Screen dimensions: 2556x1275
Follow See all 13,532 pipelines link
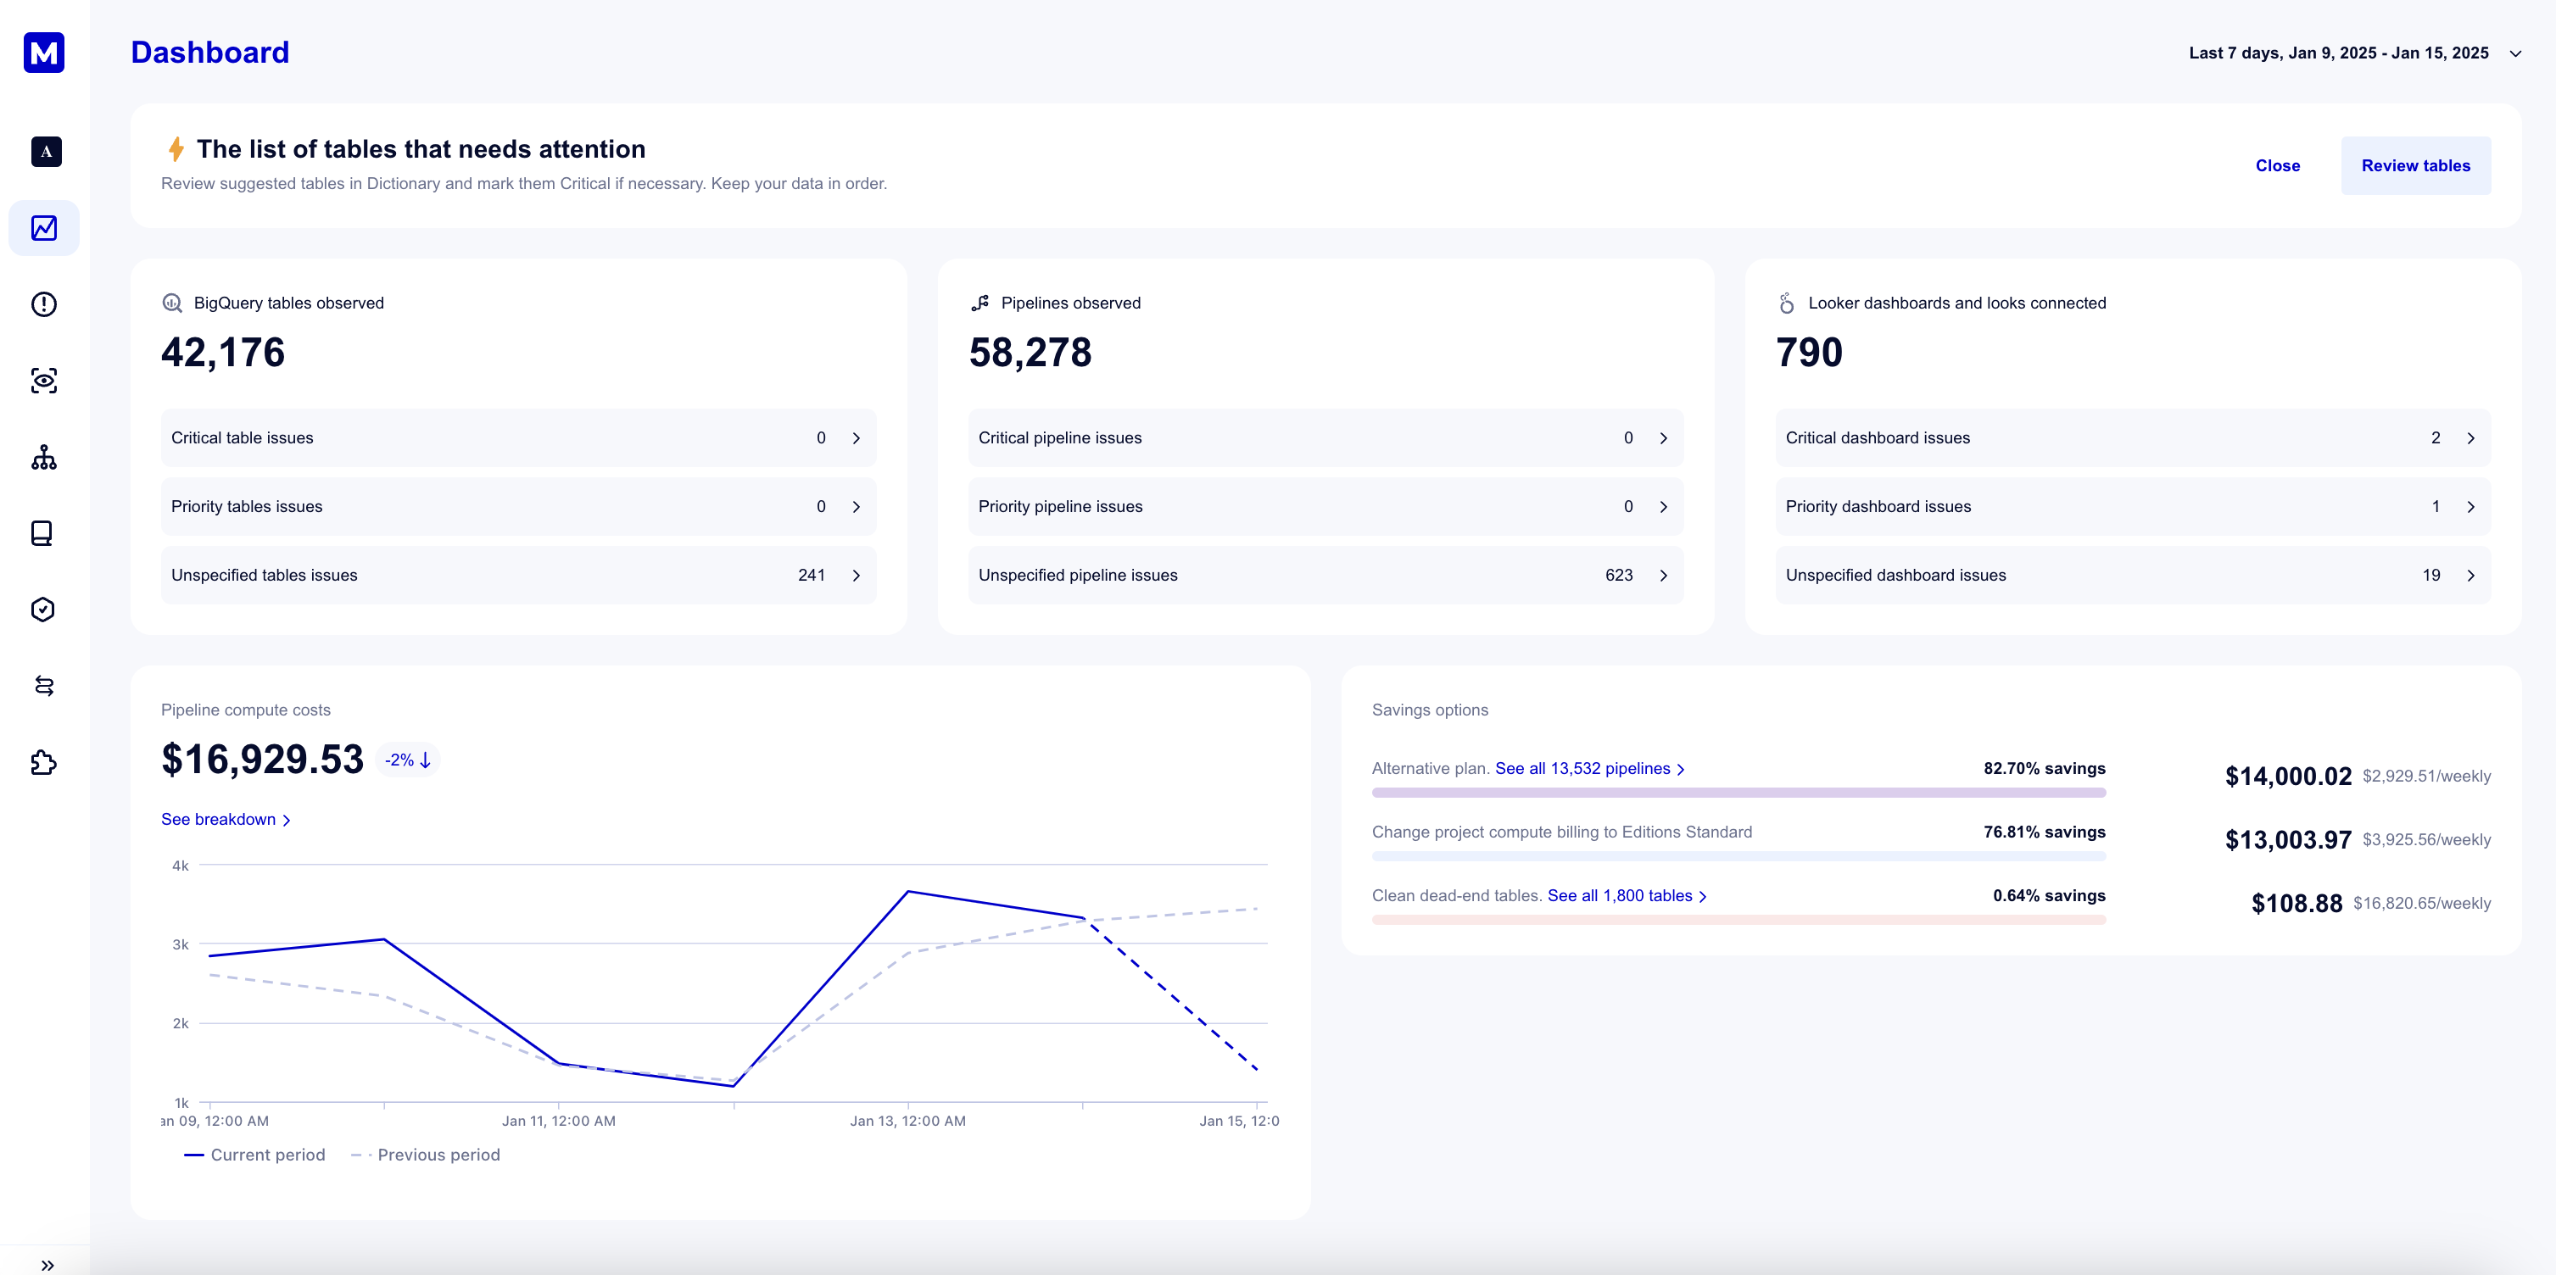tap(1588, 769)
